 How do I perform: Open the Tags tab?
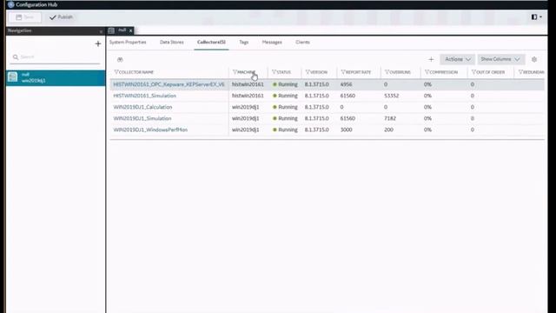point(243,43)
